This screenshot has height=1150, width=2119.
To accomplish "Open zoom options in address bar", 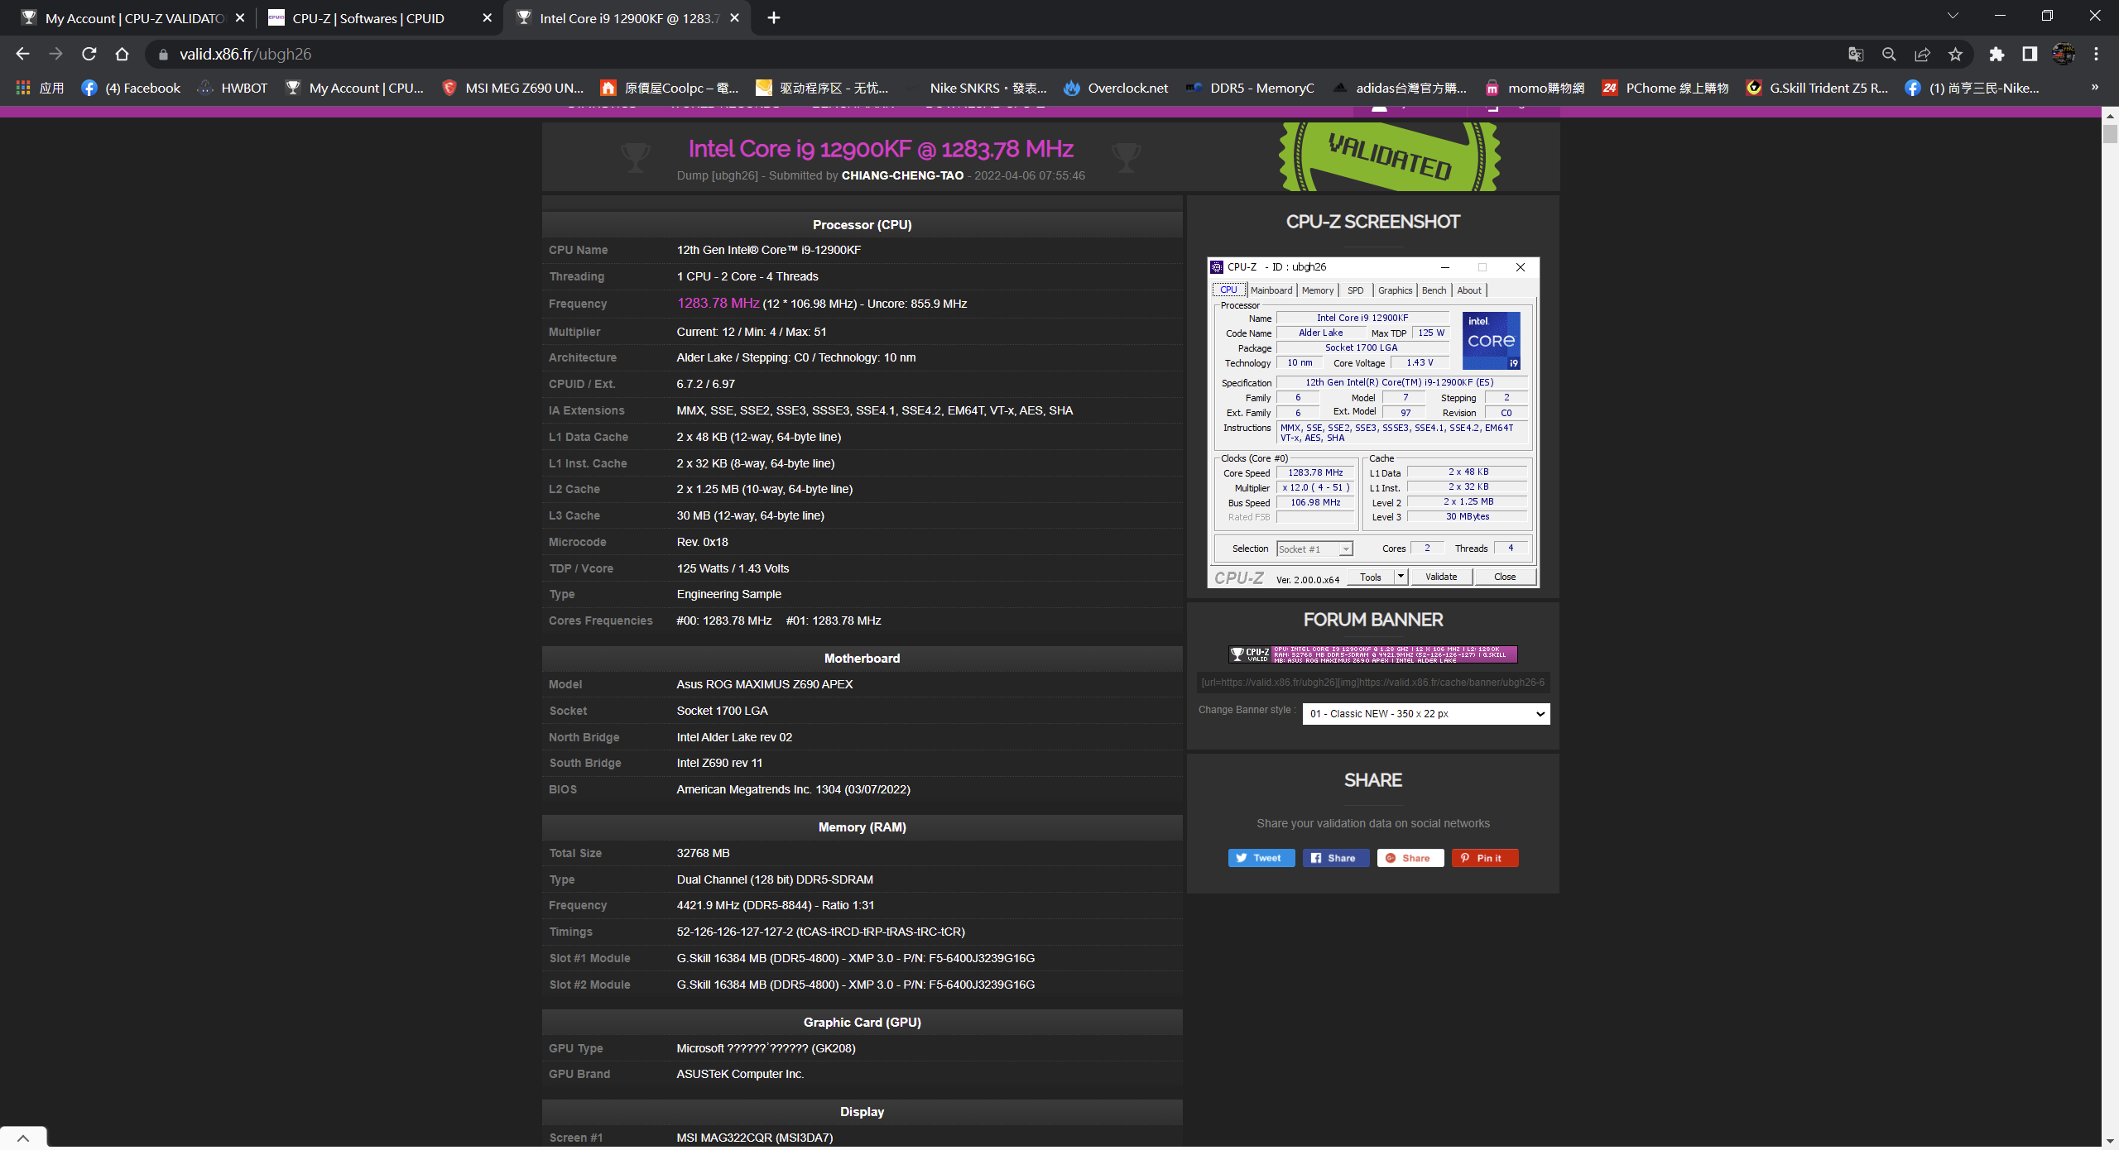I will (x=1889, y=54).
